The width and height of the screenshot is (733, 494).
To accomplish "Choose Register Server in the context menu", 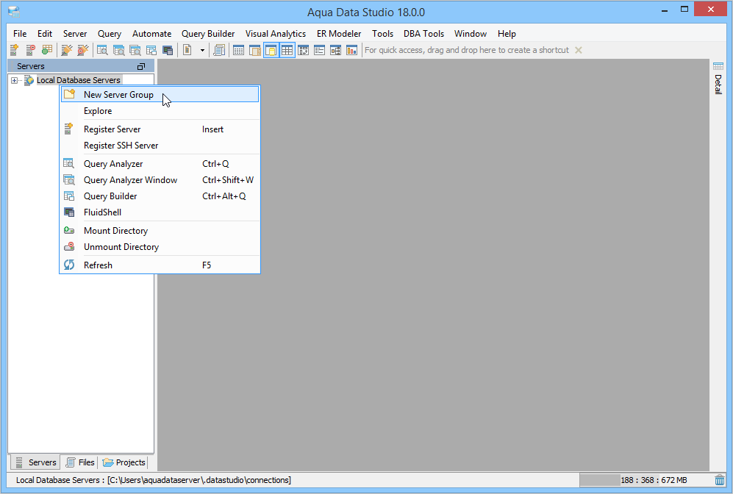I will click(160, 129).
